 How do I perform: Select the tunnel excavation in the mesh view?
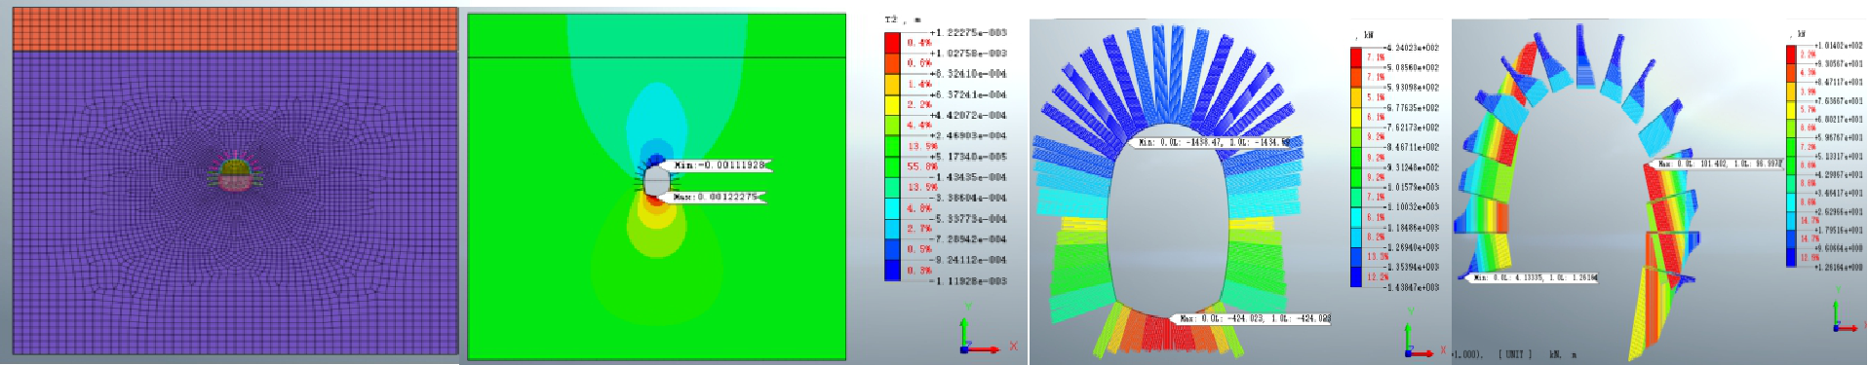coord(235,175)
